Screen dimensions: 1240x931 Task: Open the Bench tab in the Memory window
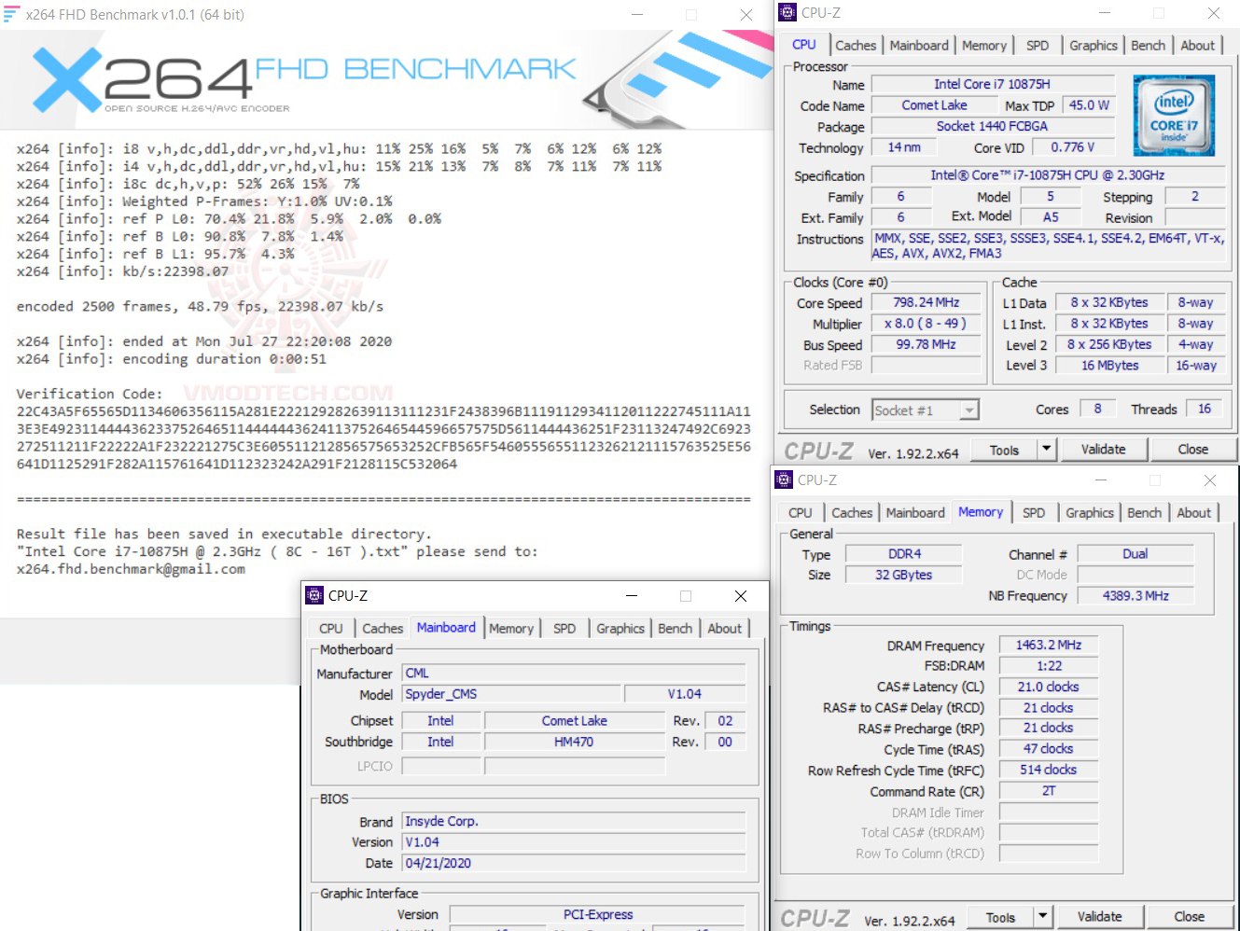click(1144, 513)
